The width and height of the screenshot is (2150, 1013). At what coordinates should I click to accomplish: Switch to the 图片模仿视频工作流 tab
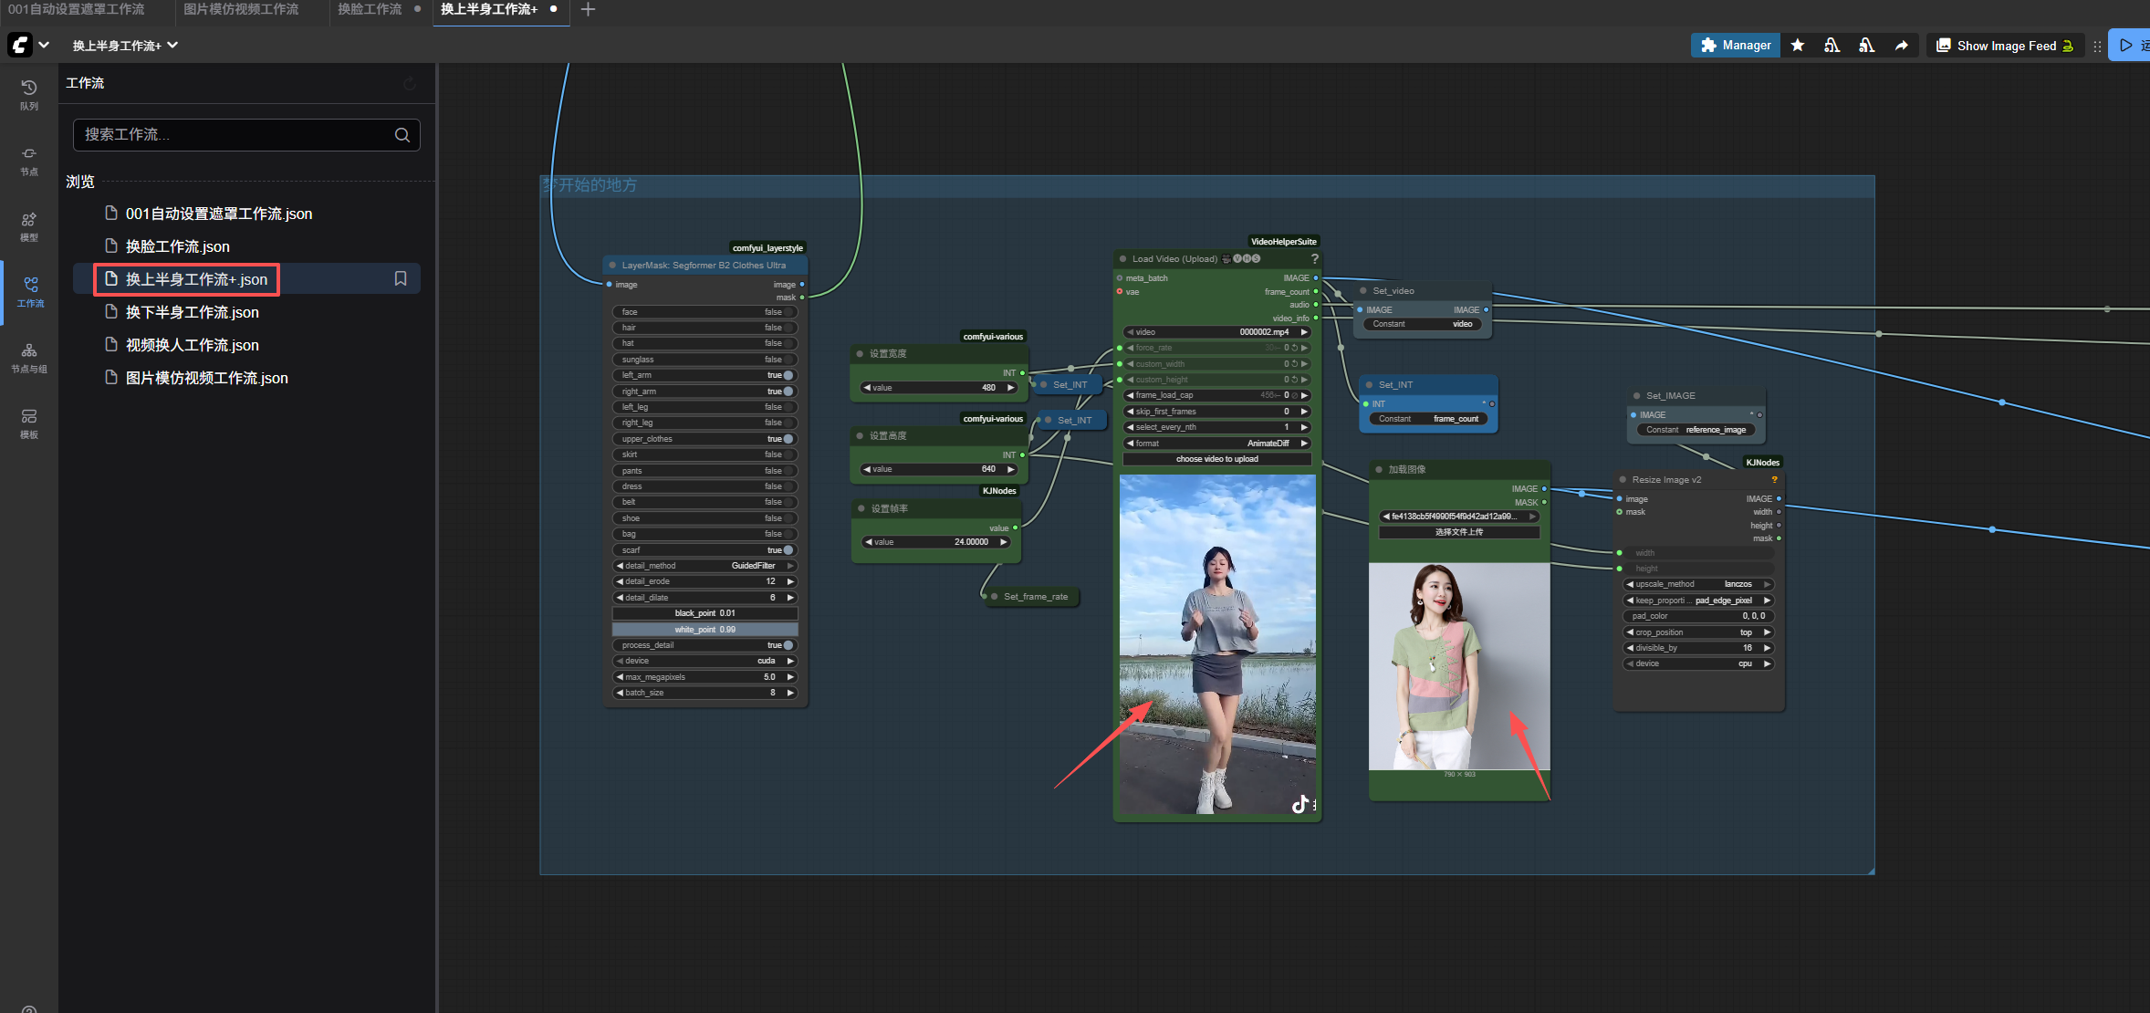[240, 9]
